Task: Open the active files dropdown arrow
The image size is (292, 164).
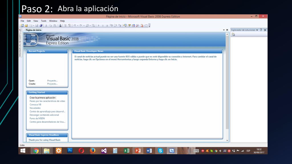Action: [x=224, y=30]
